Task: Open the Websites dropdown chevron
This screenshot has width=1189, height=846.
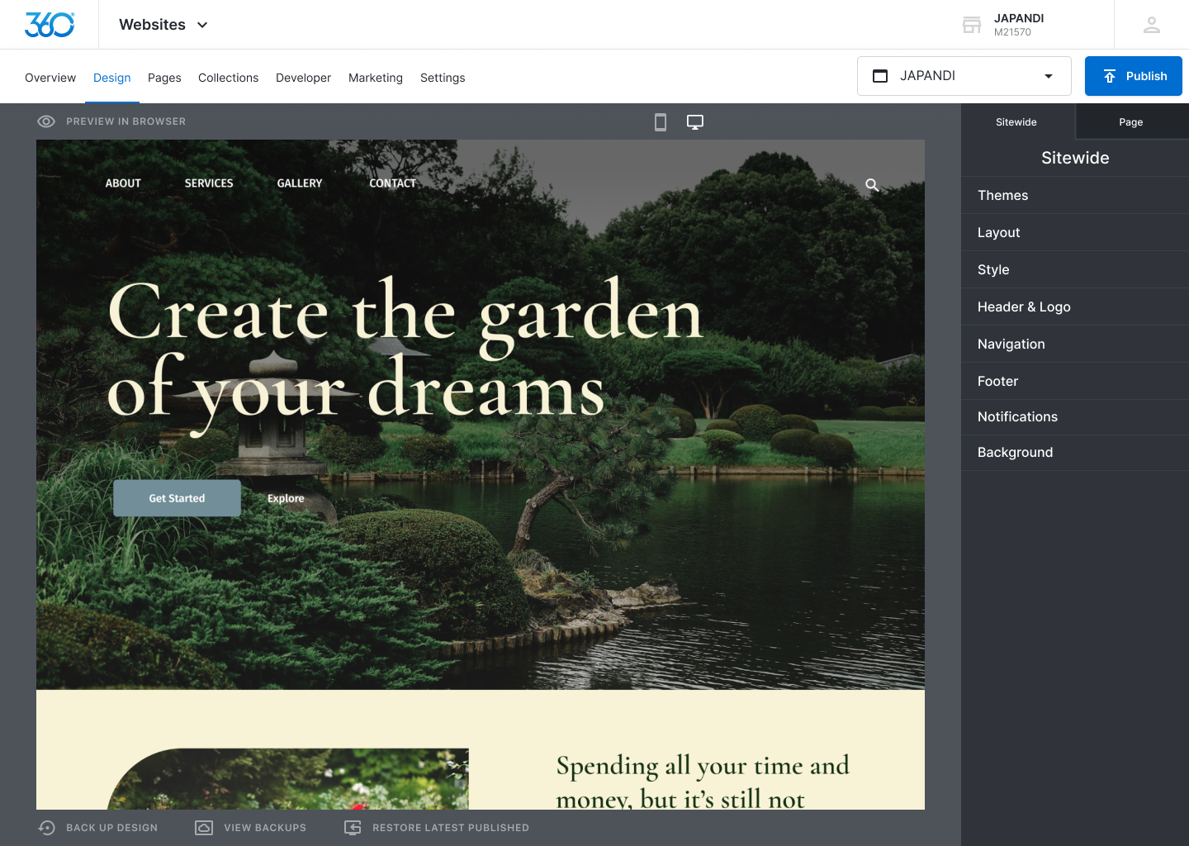Action: click(202, 25)
